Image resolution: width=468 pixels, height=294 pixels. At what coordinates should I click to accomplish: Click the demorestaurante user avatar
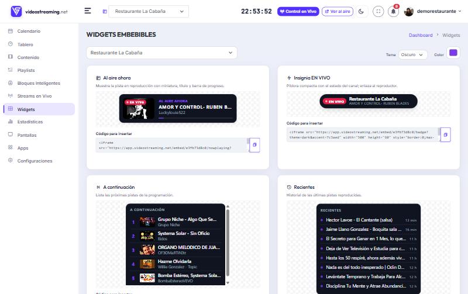click(x=409, y=11)
